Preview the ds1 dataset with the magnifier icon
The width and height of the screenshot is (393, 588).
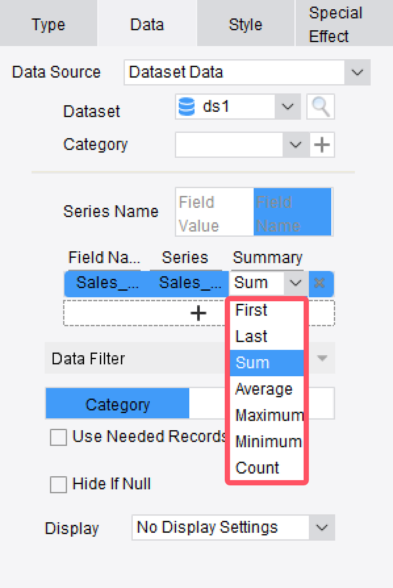pos(320,106)
